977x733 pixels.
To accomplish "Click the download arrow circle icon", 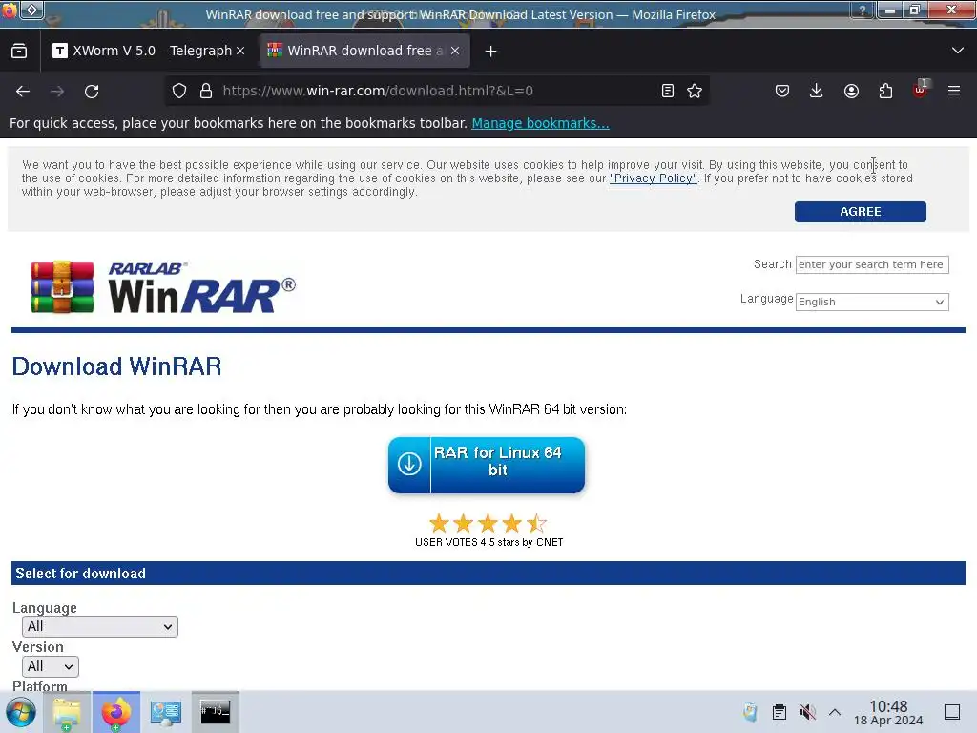I will tap(409, 465).
